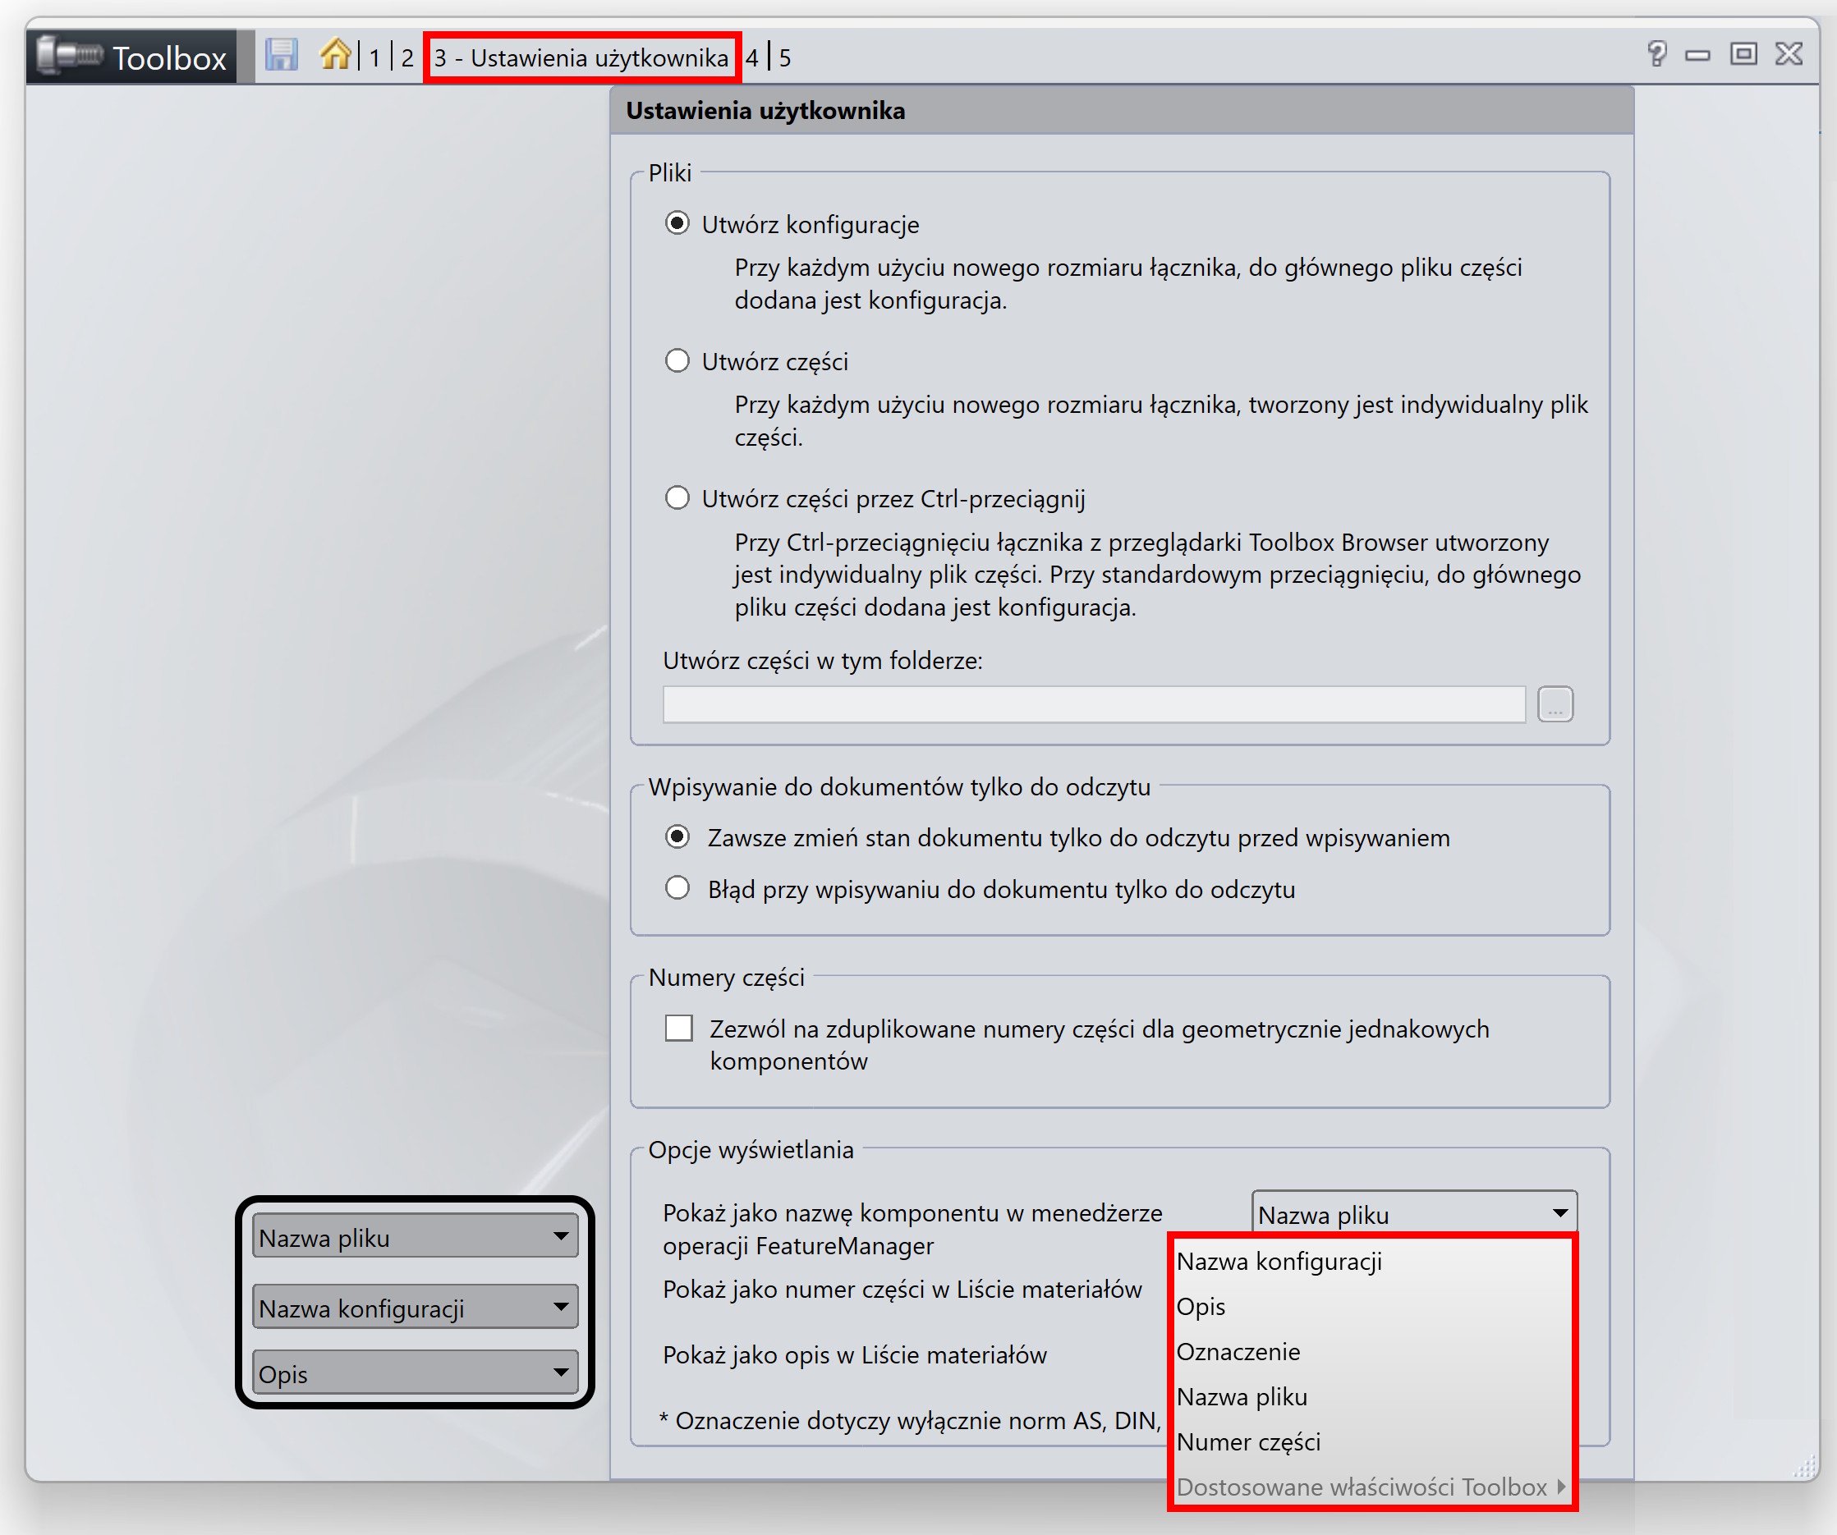Screen dimensions: 1837x1535
Task: Close the Toolbox settings window
Action: click(x=1789, y=54)
